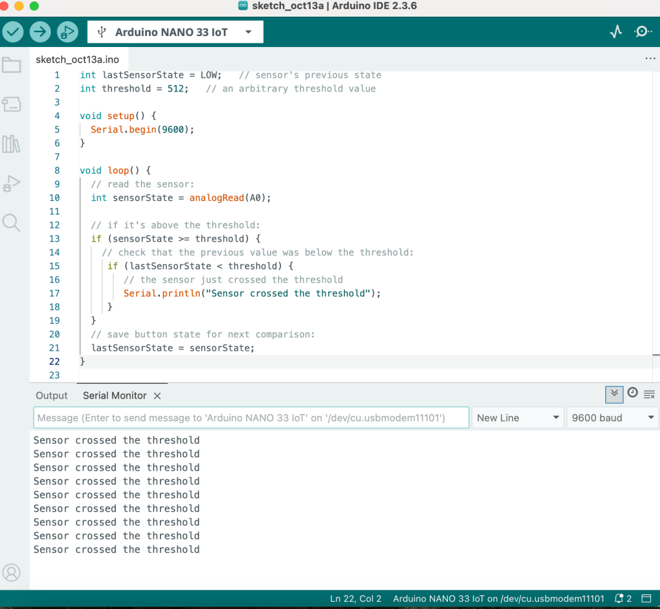660x609 pixels.
Task: Toggle timestamp clock in Serial Monitor
Action: point(632,393)
